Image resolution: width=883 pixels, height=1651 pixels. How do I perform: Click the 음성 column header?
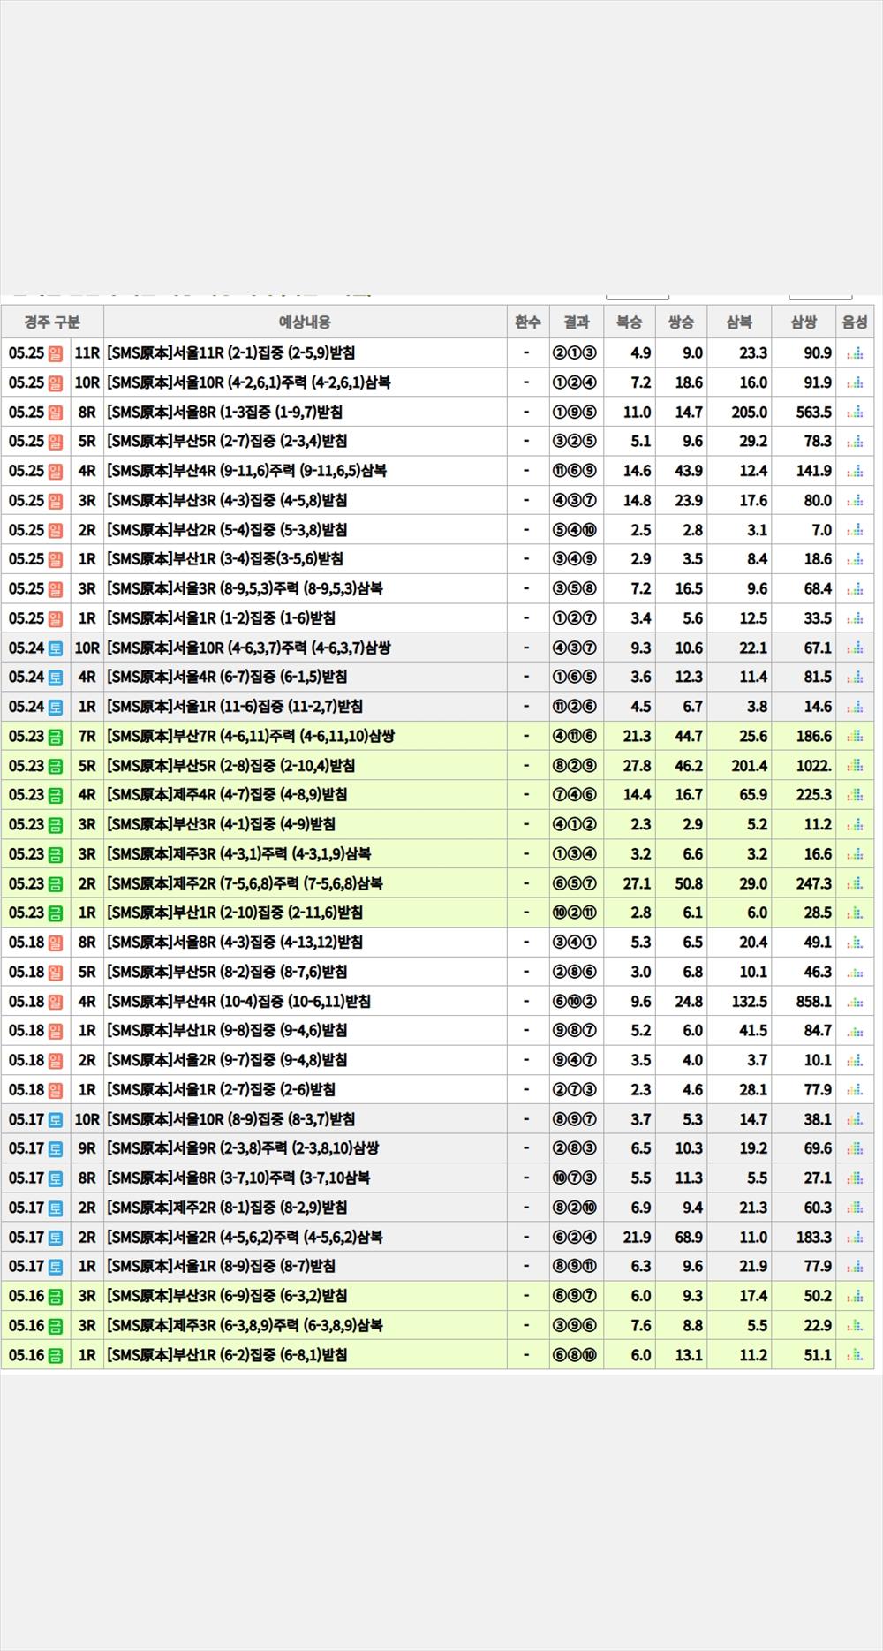pos(855,322)
